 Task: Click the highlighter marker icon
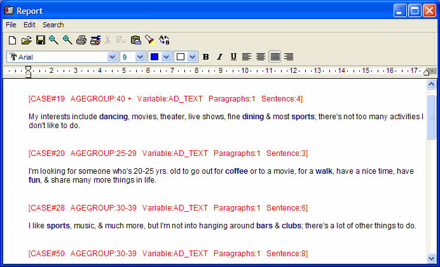(x=149, y=41)
